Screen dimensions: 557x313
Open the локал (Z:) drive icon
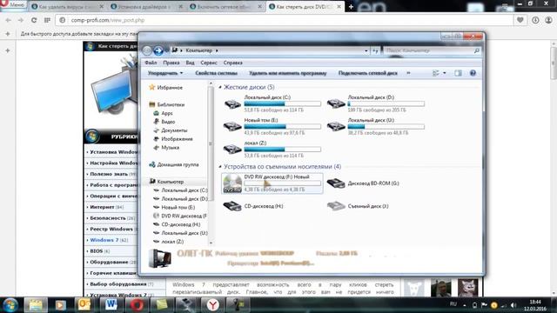(232, 150)
